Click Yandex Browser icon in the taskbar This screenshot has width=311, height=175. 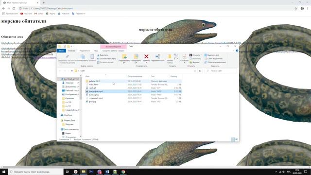point(76,172)
